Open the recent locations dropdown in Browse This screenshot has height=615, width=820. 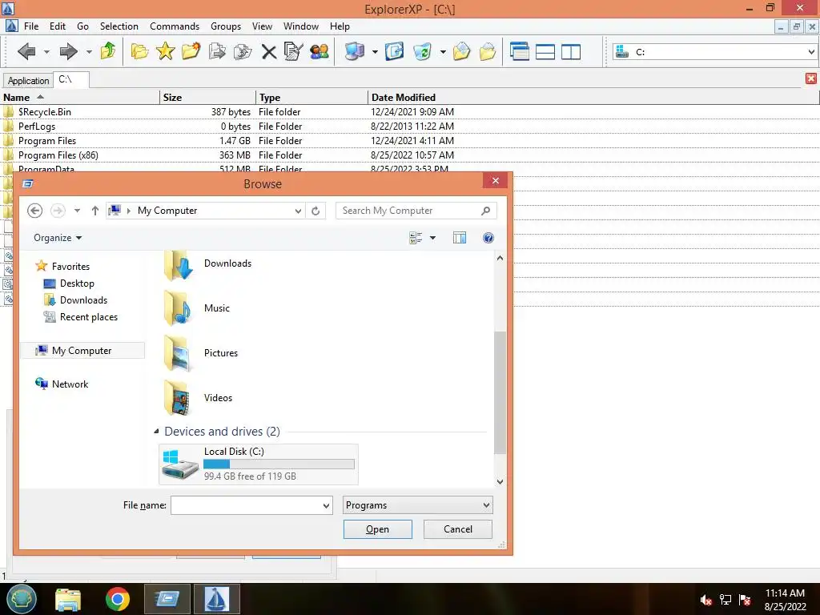[x=77, y=211]
